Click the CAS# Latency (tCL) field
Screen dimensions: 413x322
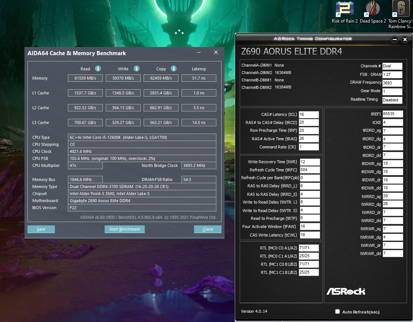click(309, 114)
